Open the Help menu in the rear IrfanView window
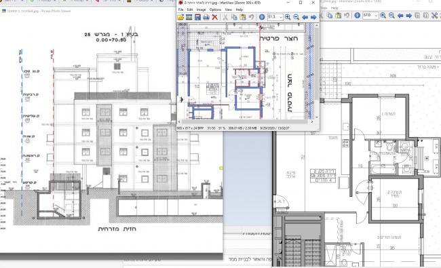441x268 pixels. coord(334,8)
